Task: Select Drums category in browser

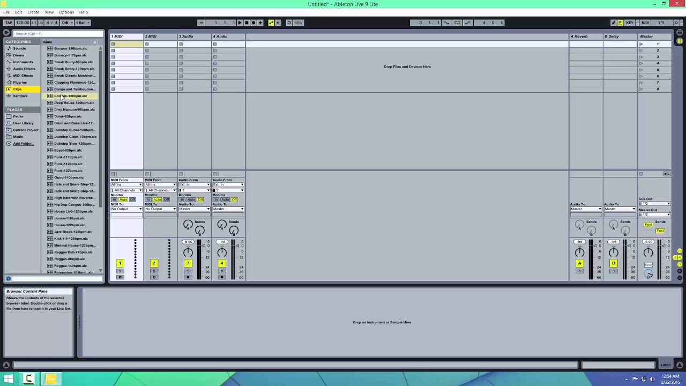Action: (x=19, y=55)
